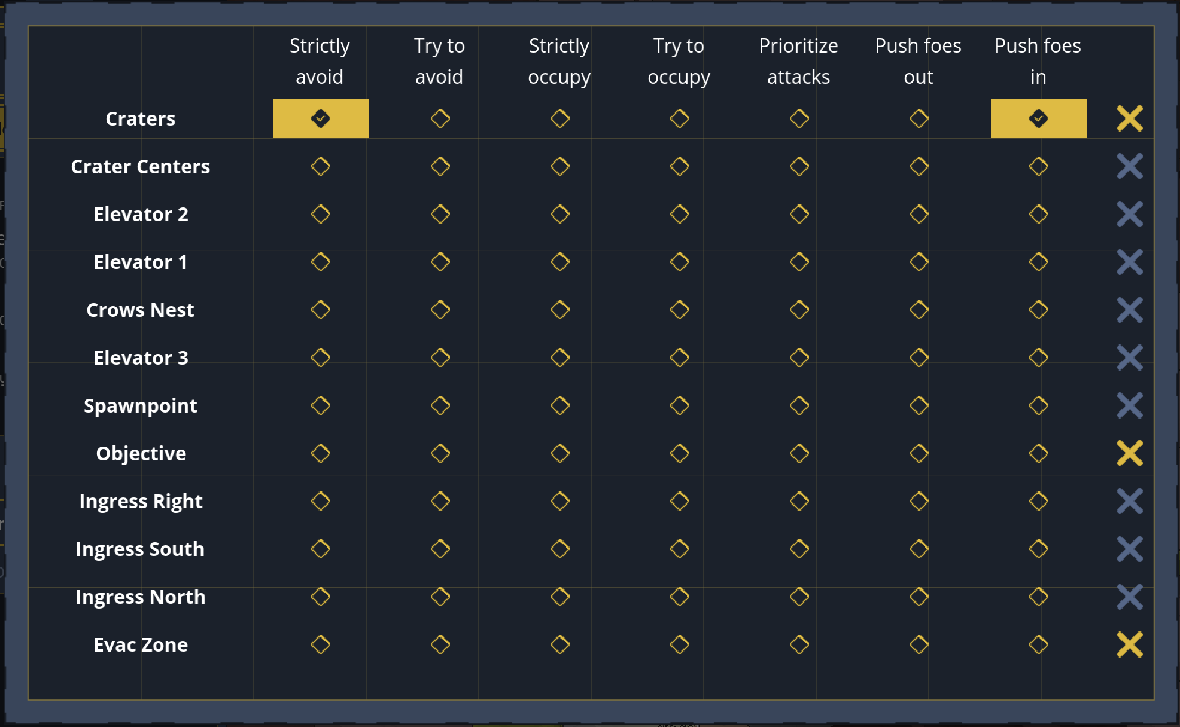Enable Try to avoid for Elevator 2
Image resolution: width=1180 pixels, height=727 pixels.
coord(440,214)
